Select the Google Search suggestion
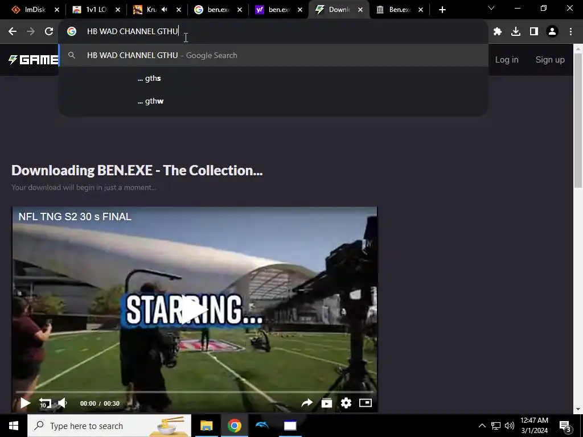The image size is (583, 437). (273, 55)
